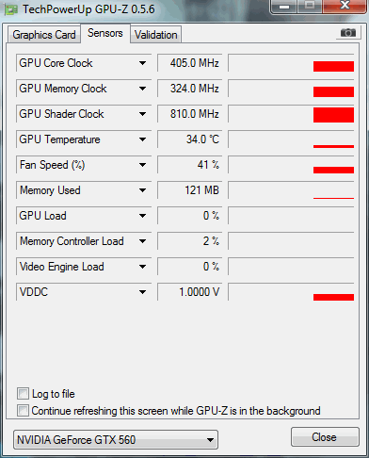Image resolution: width=369 pixels, height=458 pixels.
Task: Toggle continue refreshing in background checkbox
Action: tap(23, 410)
